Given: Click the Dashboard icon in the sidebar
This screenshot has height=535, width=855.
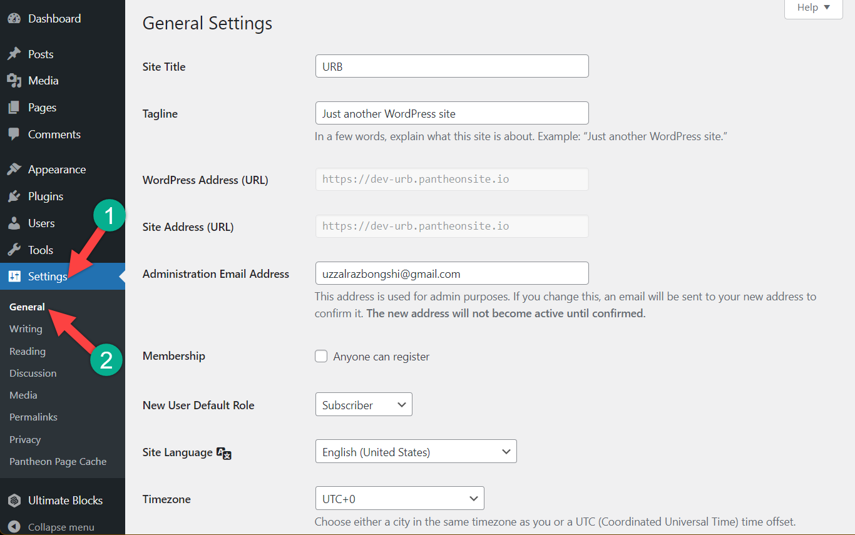Looking at the screenshot, I should click(x=14, y=18).
